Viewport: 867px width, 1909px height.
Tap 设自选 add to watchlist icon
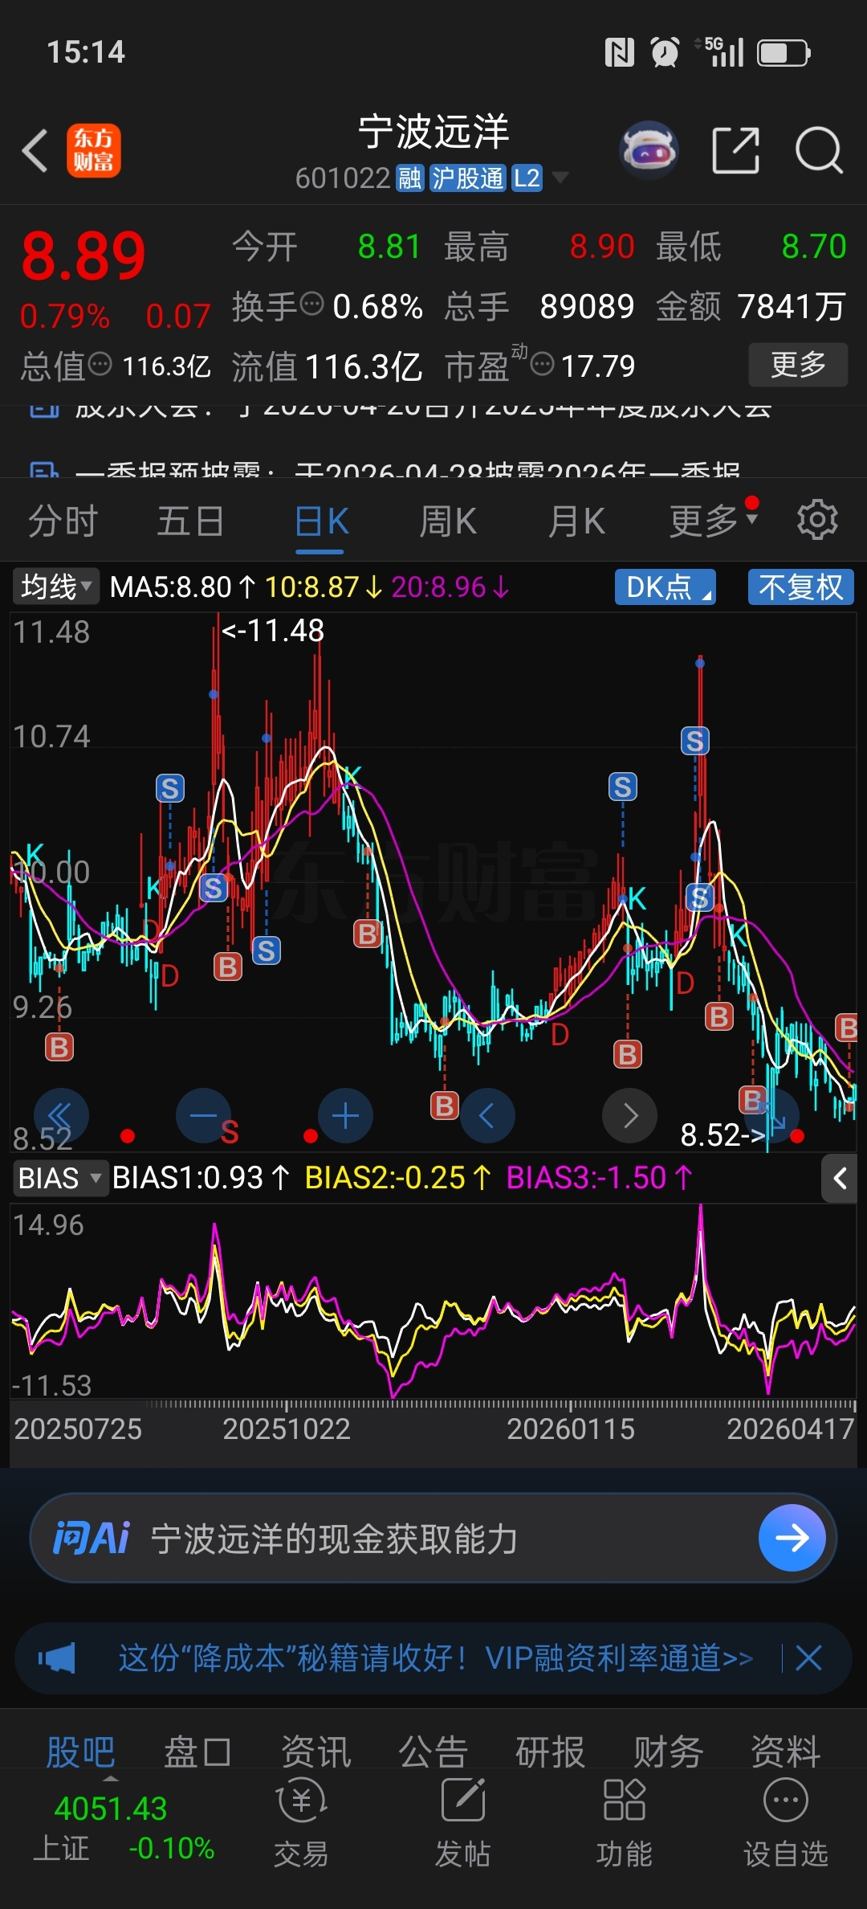click(x=785, y=1823)
